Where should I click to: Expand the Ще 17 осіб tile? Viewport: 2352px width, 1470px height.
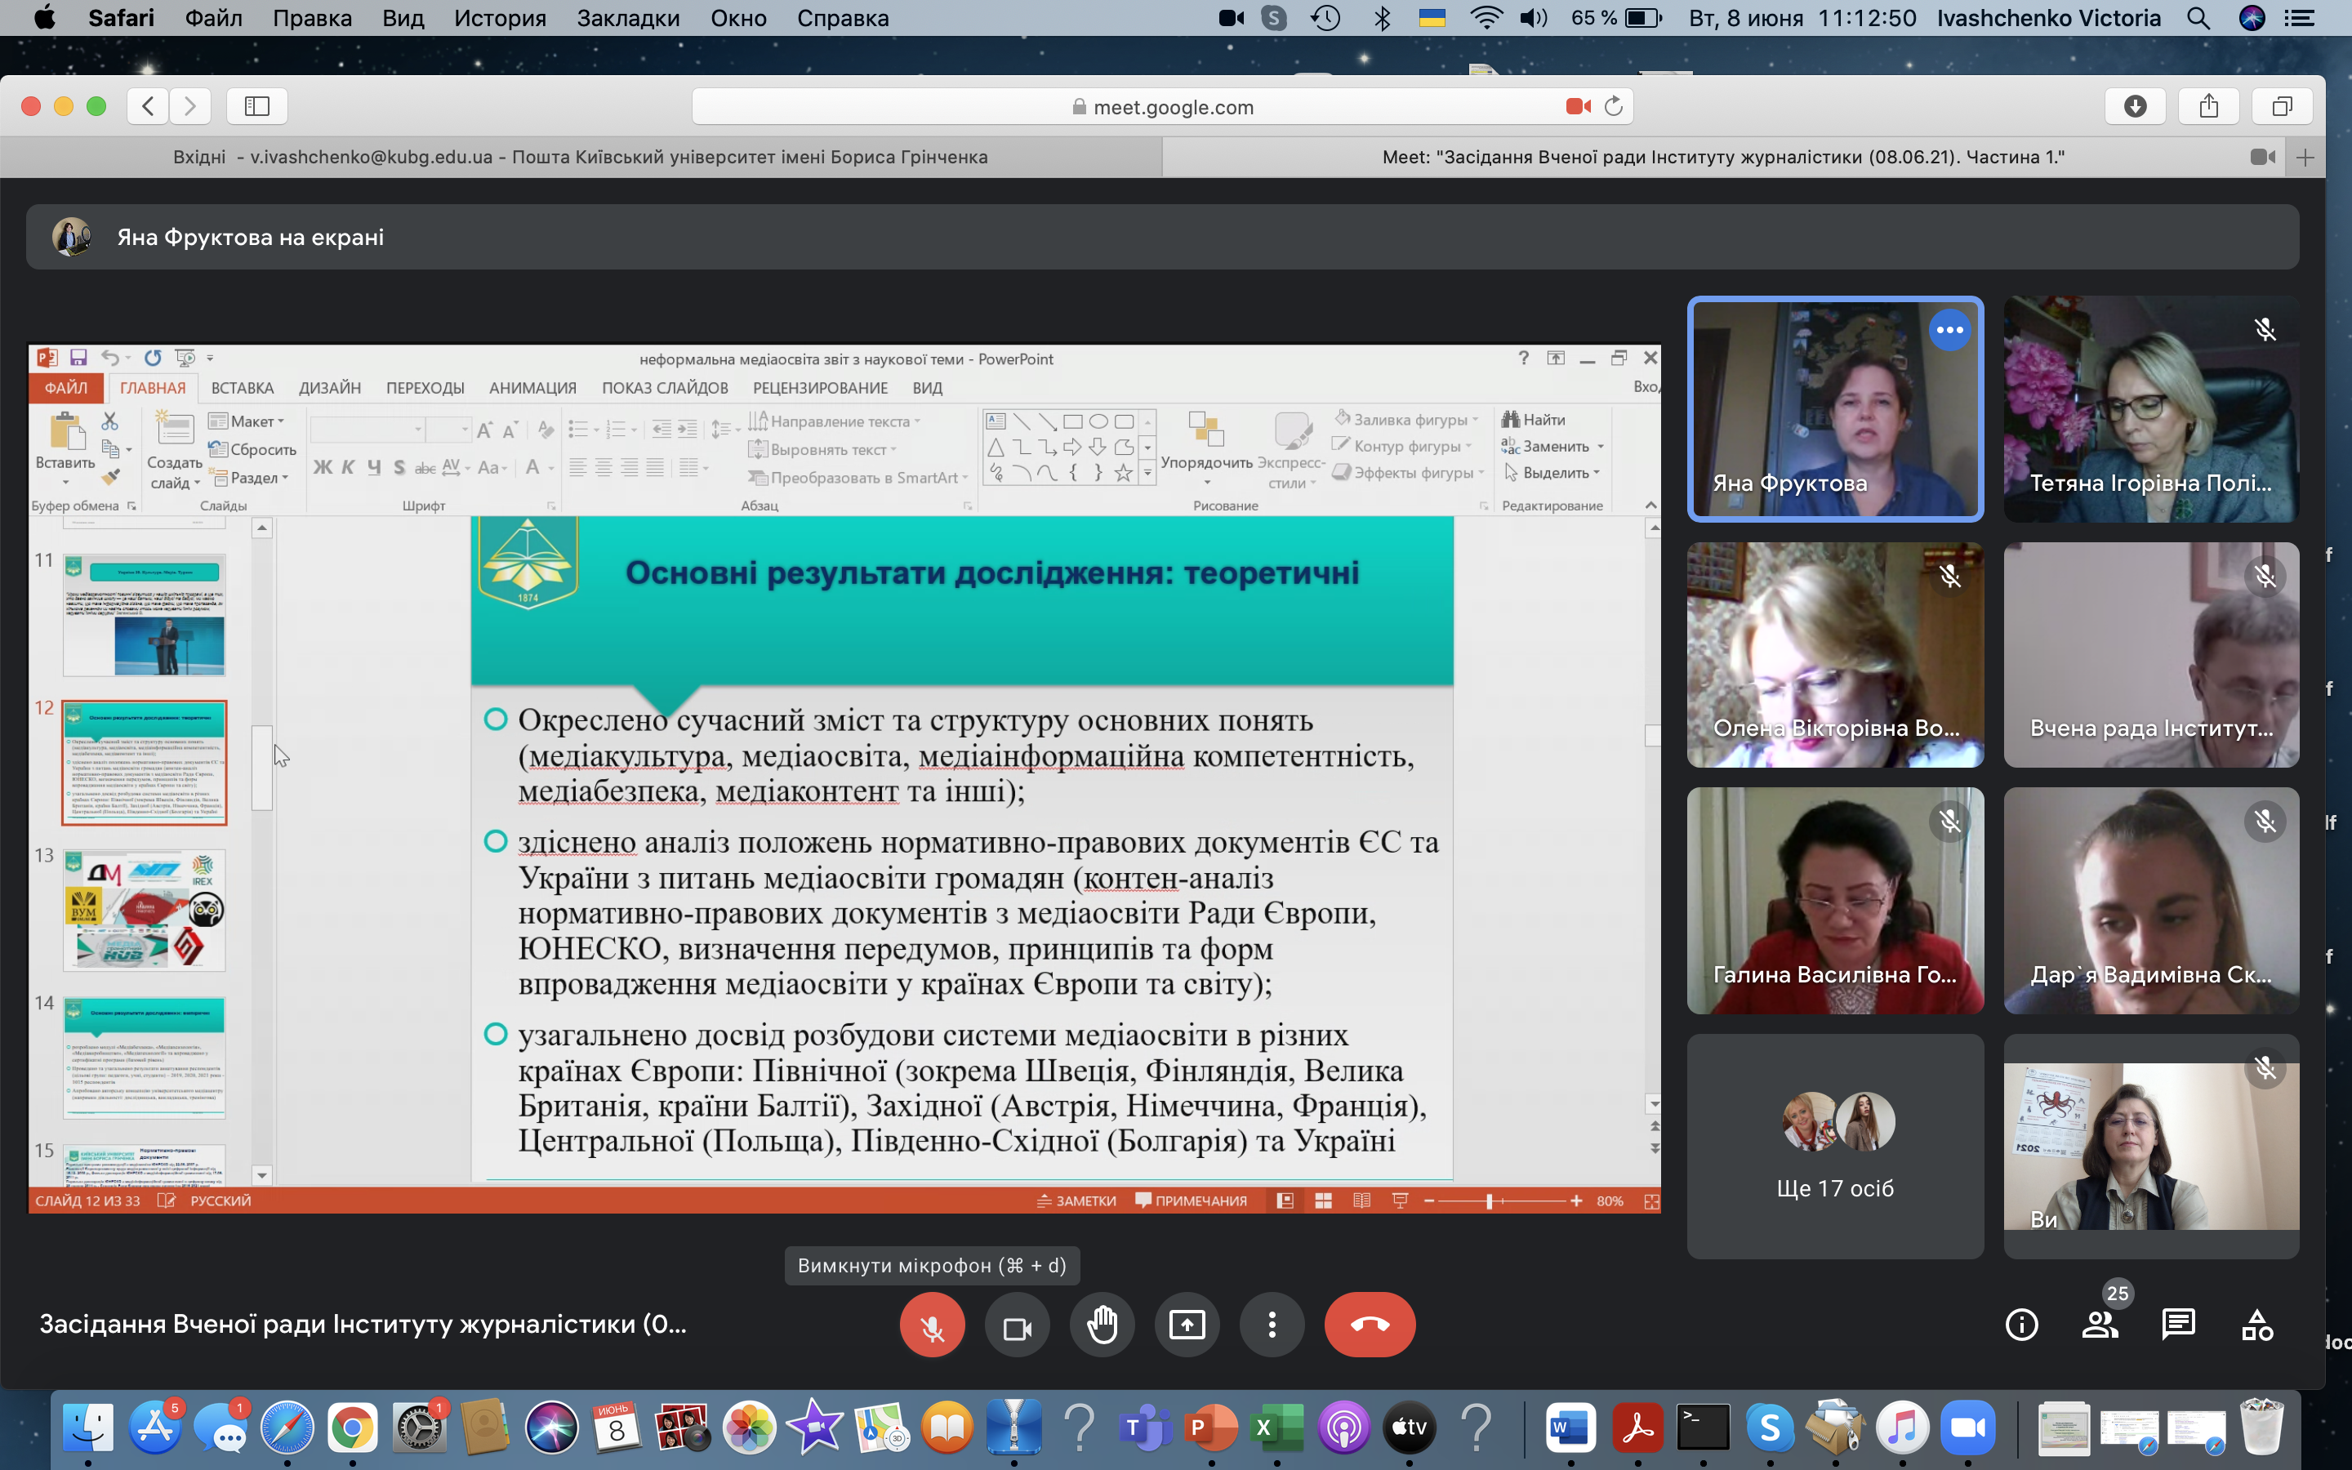click(x=1835, y=1147)
